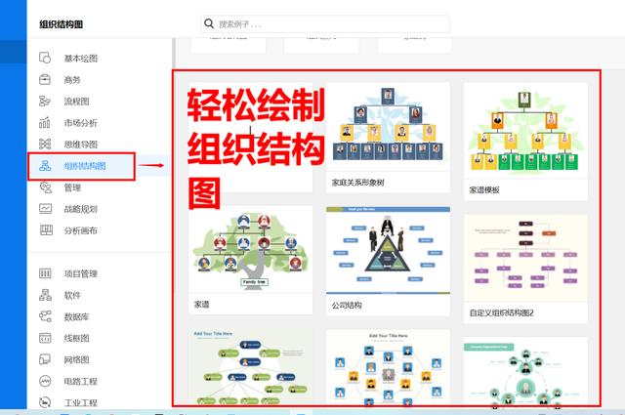Click the 基本绘图 category icon

45,58
